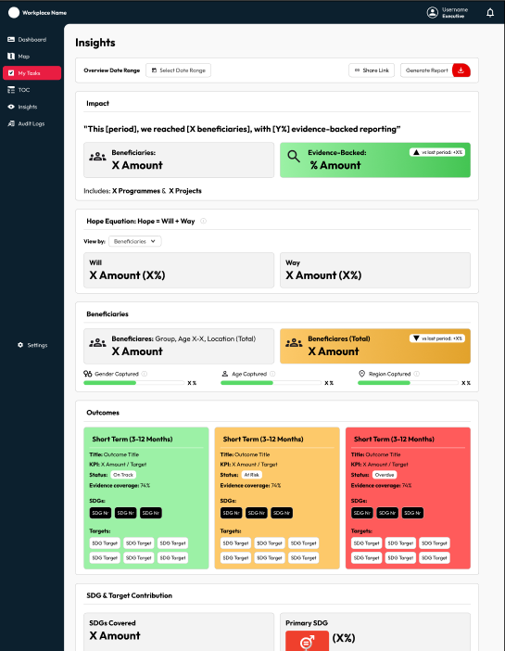
Task: Click the SDGs Covered card
Action: click(x=179, y=632)
